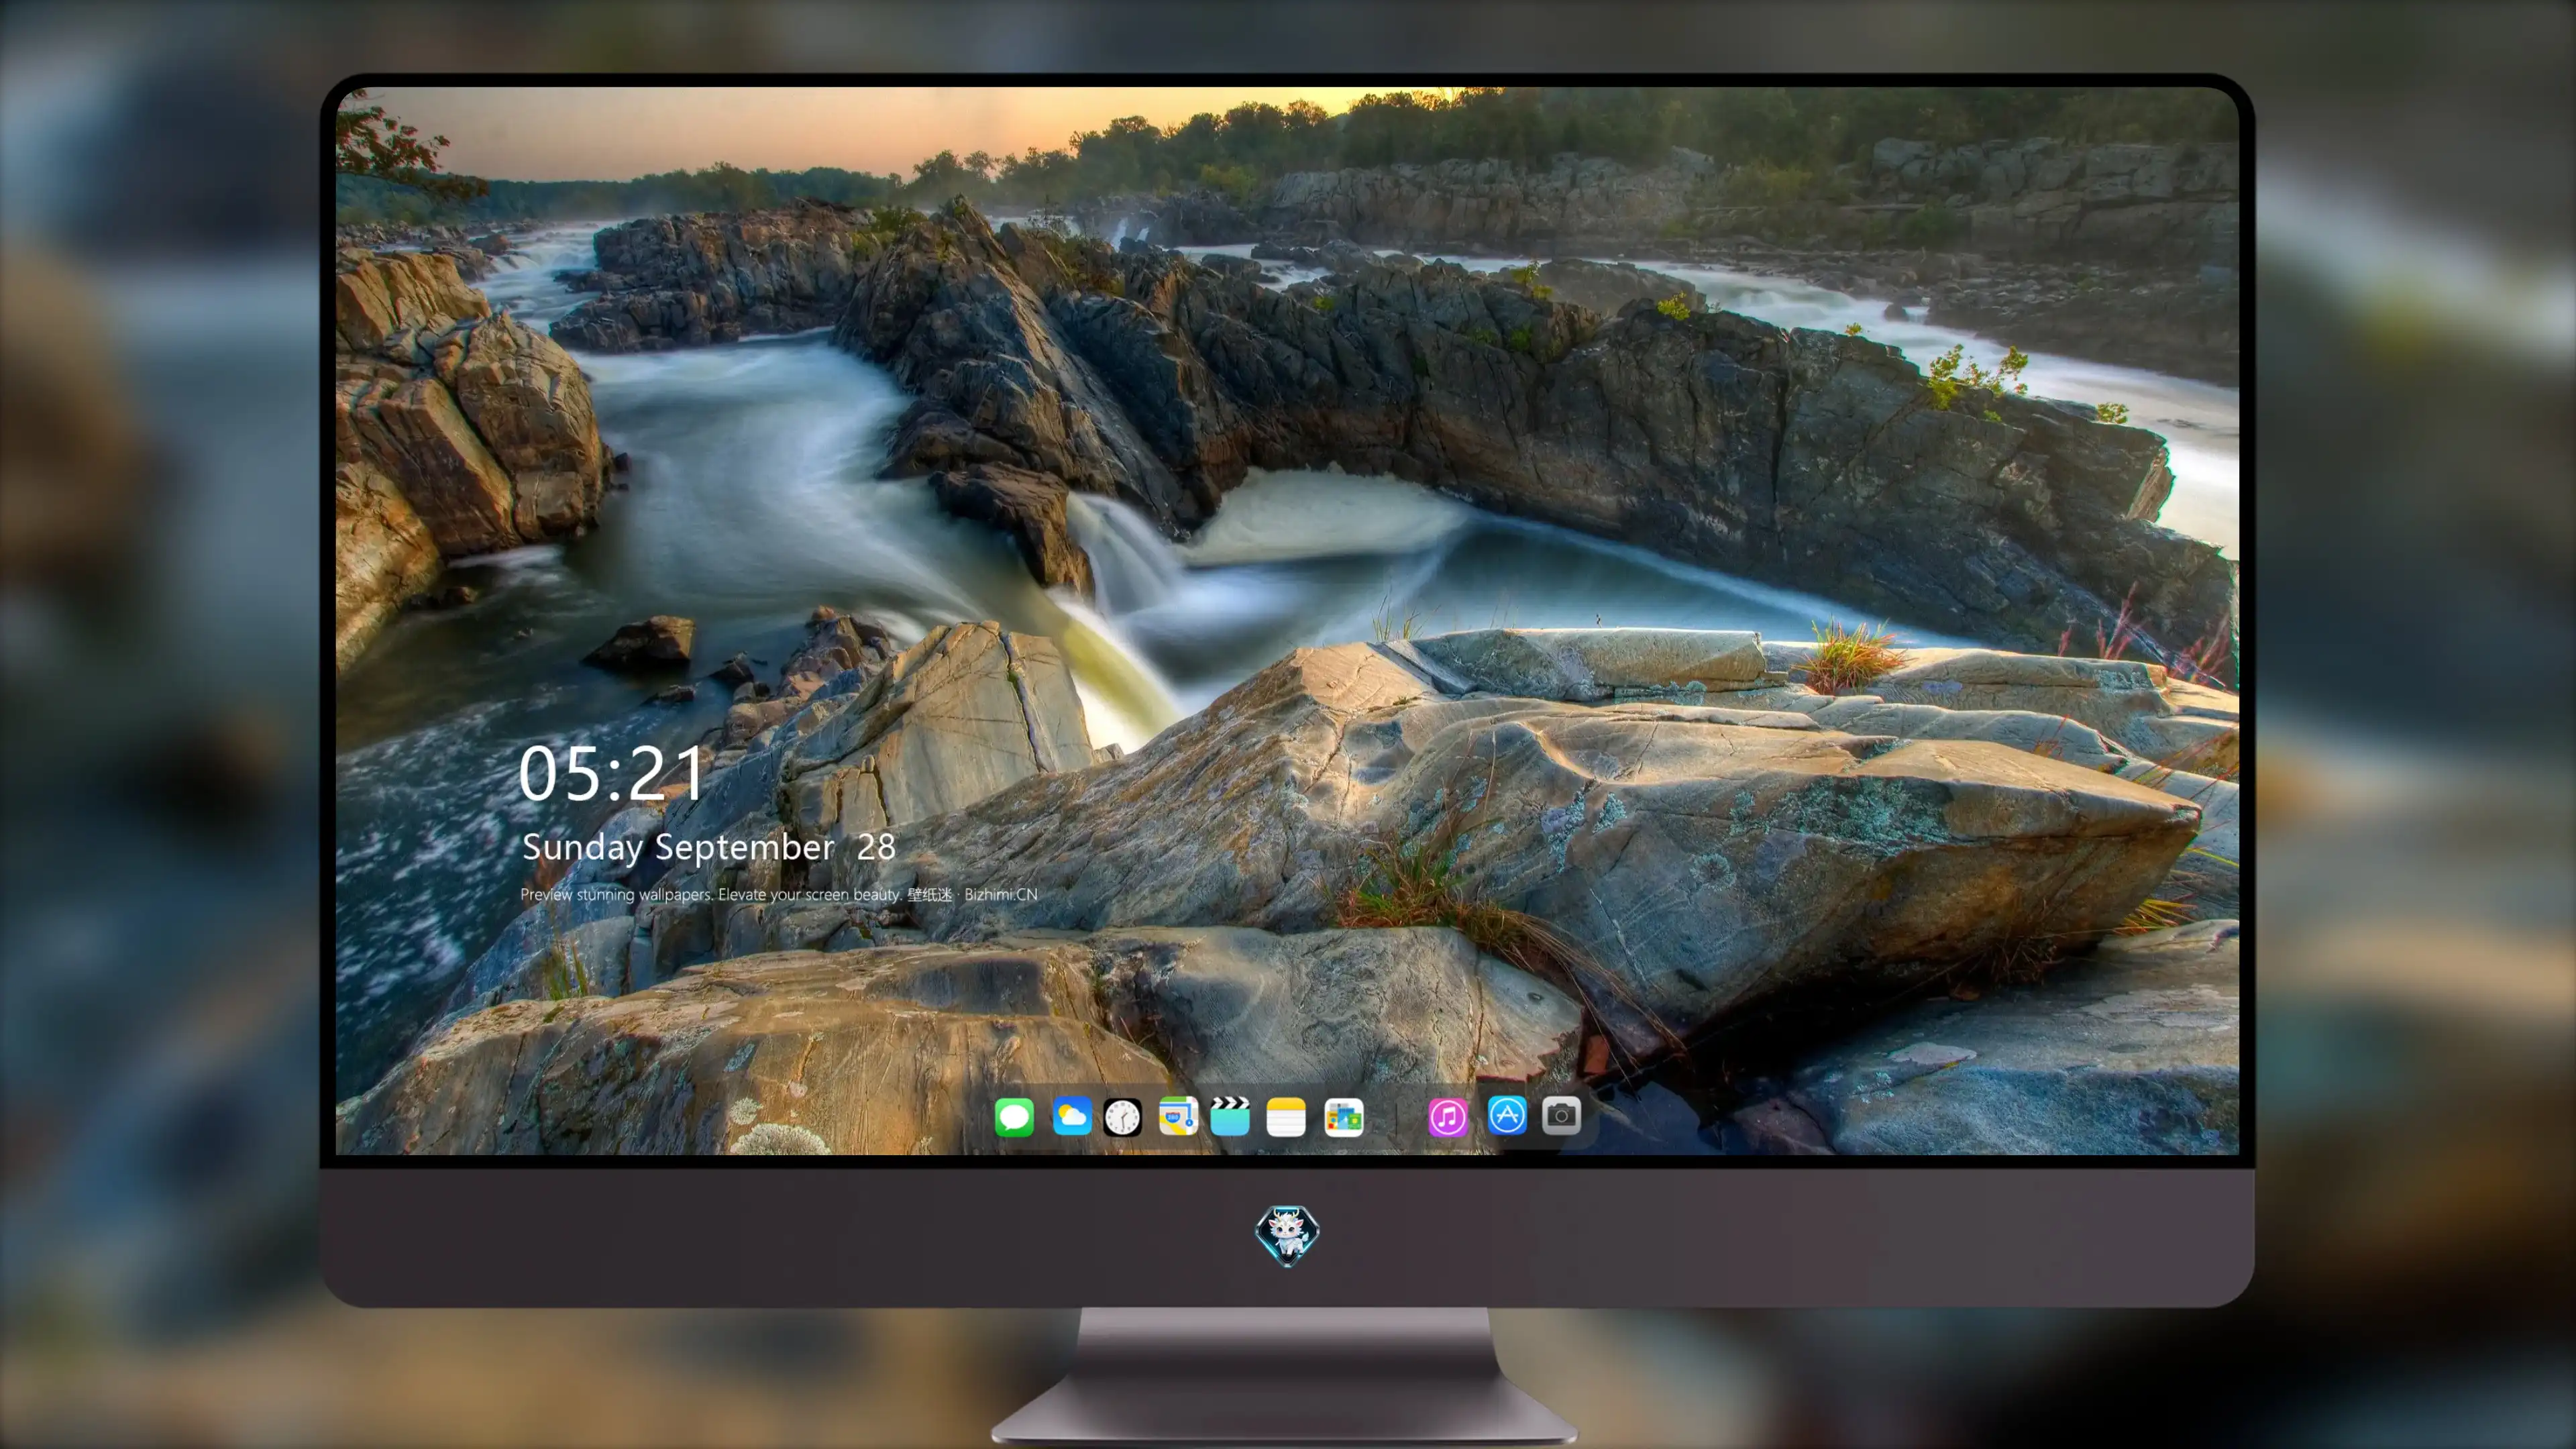This screenshot has width=2576, height=1449.
Task: Open the Maps app icon
Action: coord(1178,1116)
